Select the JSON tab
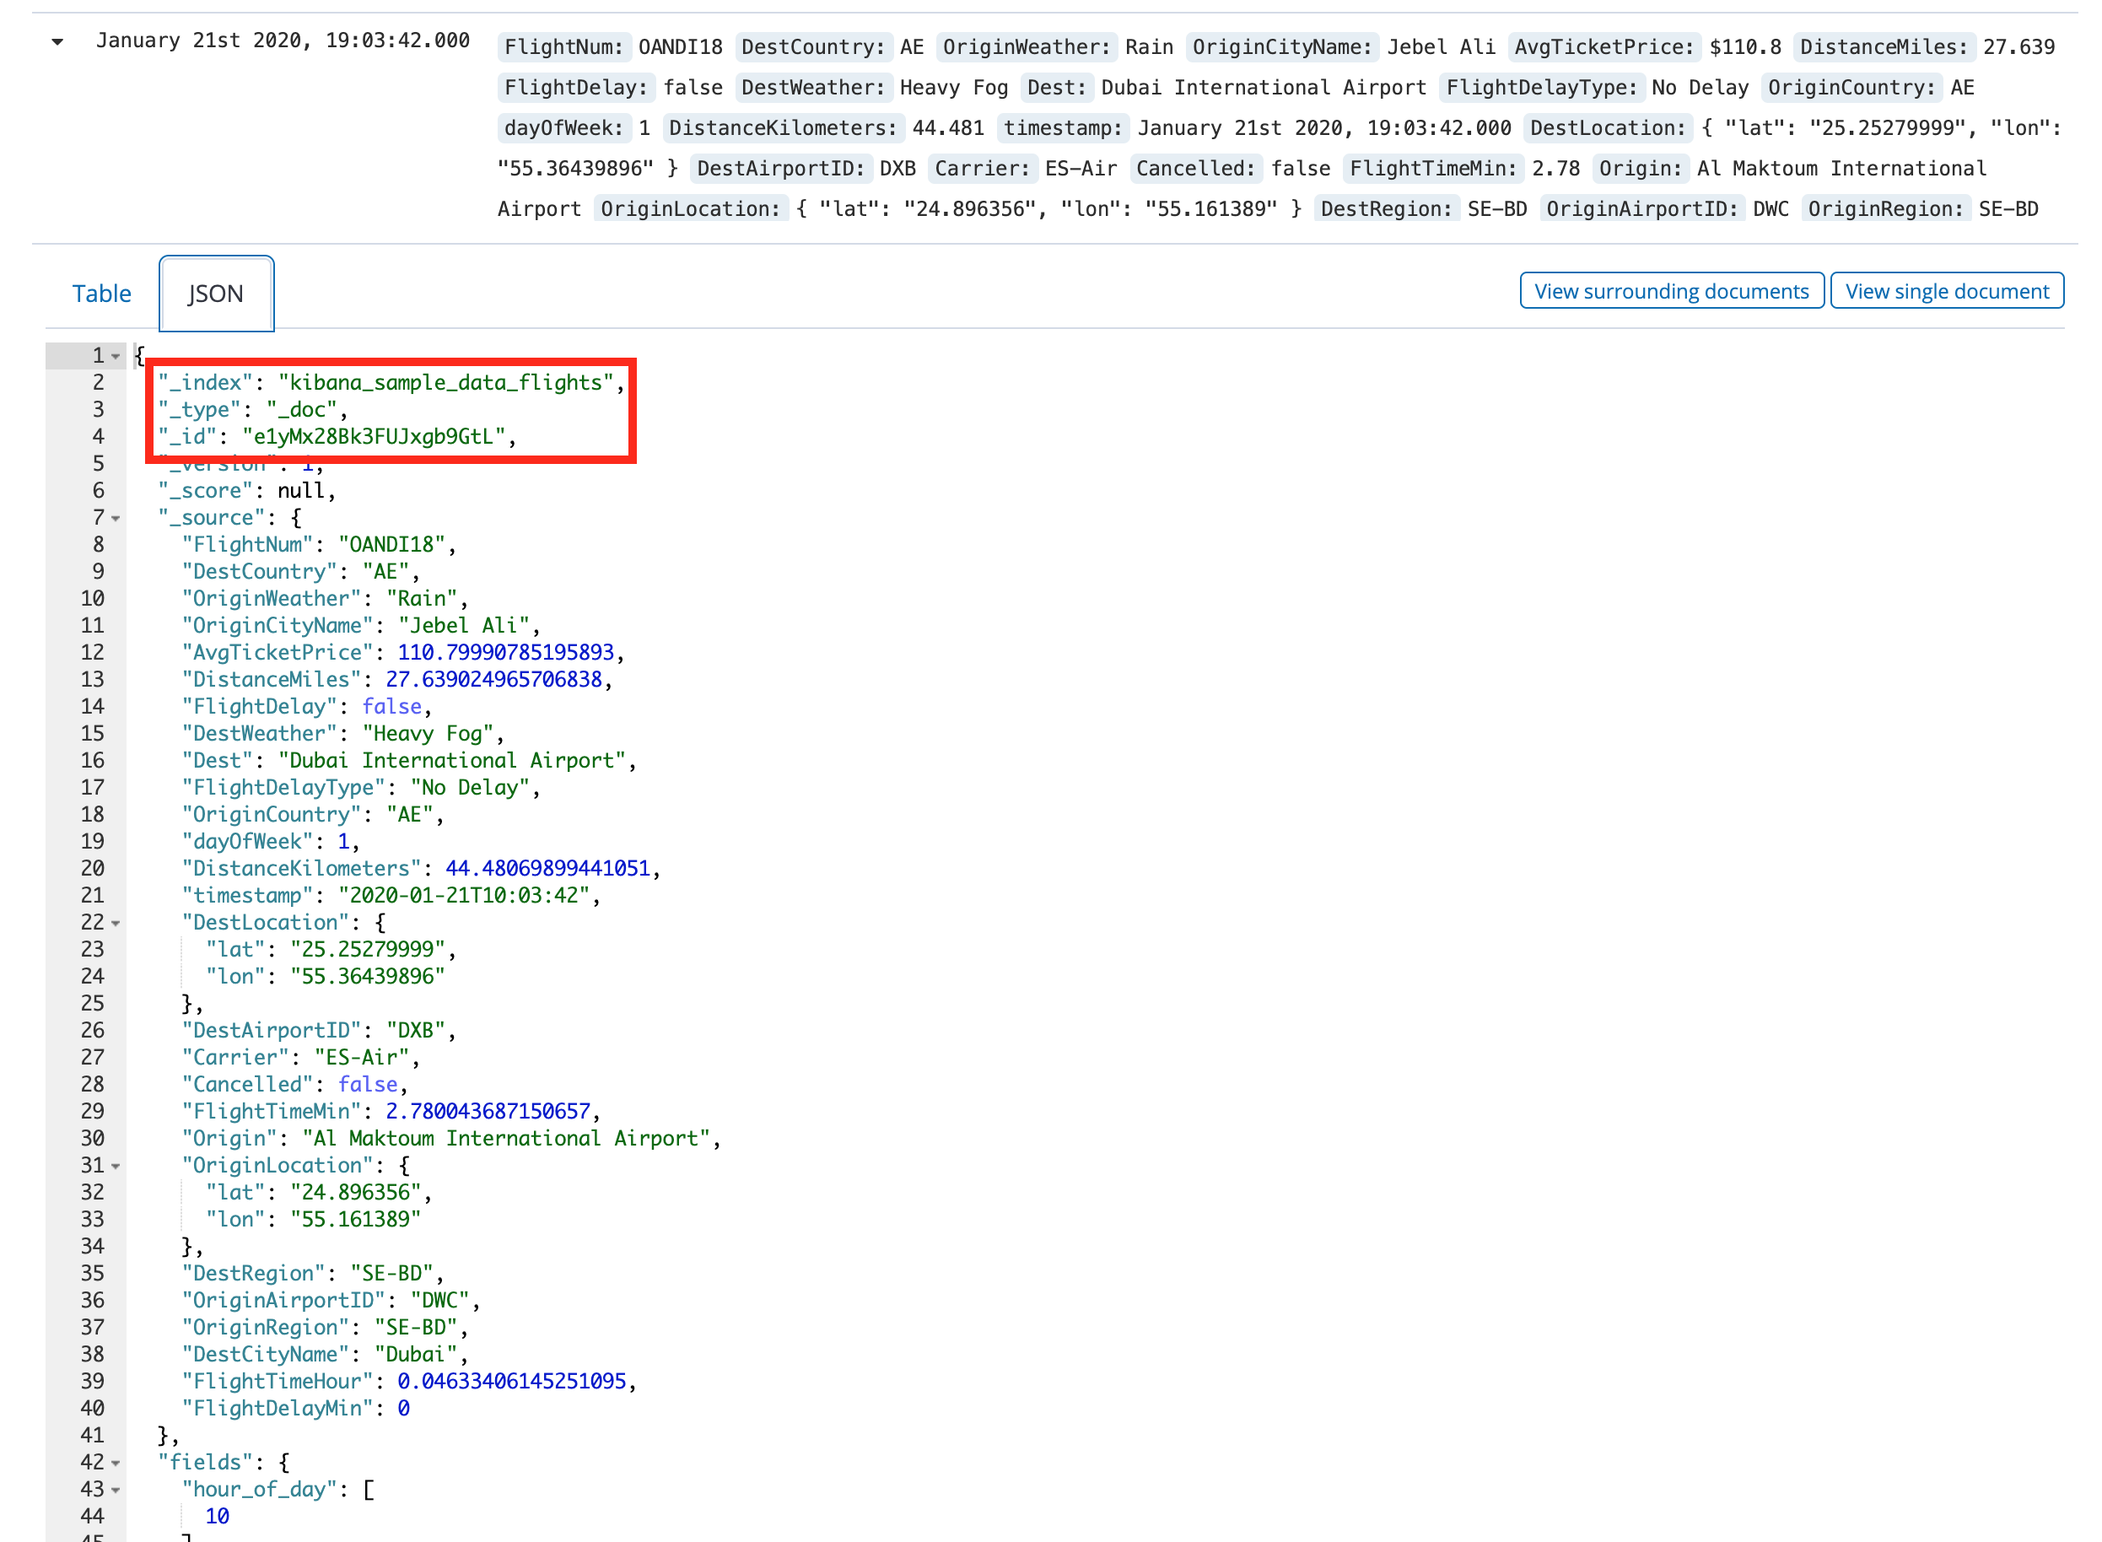Screen dimensions: 2102x1542 click(216, 293)
